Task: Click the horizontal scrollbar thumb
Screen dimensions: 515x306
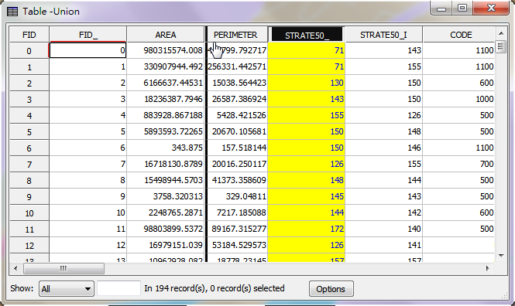Action: click(64, 268)
